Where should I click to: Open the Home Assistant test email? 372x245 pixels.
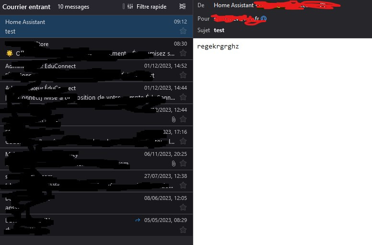point(96,26)
